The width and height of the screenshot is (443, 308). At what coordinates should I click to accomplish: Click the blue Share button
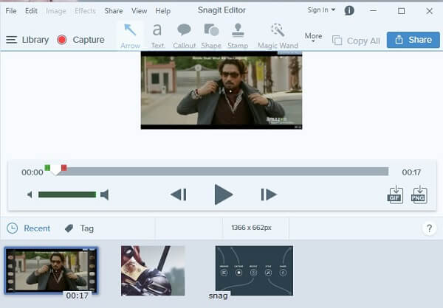point(413,40)
